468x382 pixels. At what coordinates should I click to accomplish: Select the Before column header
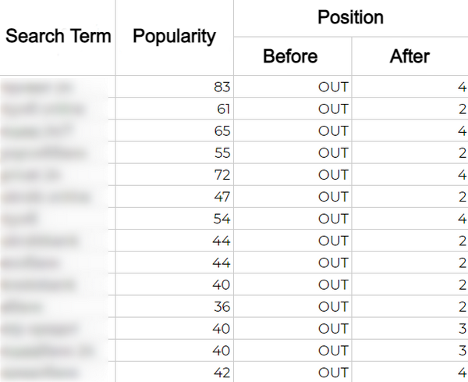pos(292,56)
